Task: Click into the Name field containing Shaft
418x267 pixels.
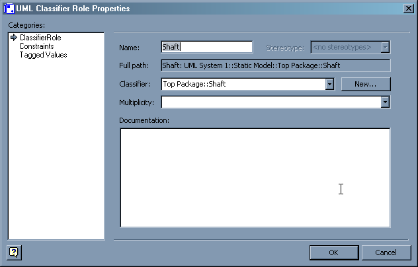Action: (x=206, y=47)
